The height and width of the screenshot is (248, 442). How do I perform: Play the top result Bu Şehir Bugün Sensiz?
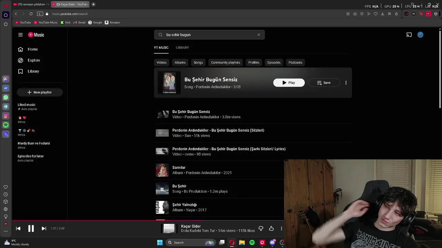(x=289, y=83)
